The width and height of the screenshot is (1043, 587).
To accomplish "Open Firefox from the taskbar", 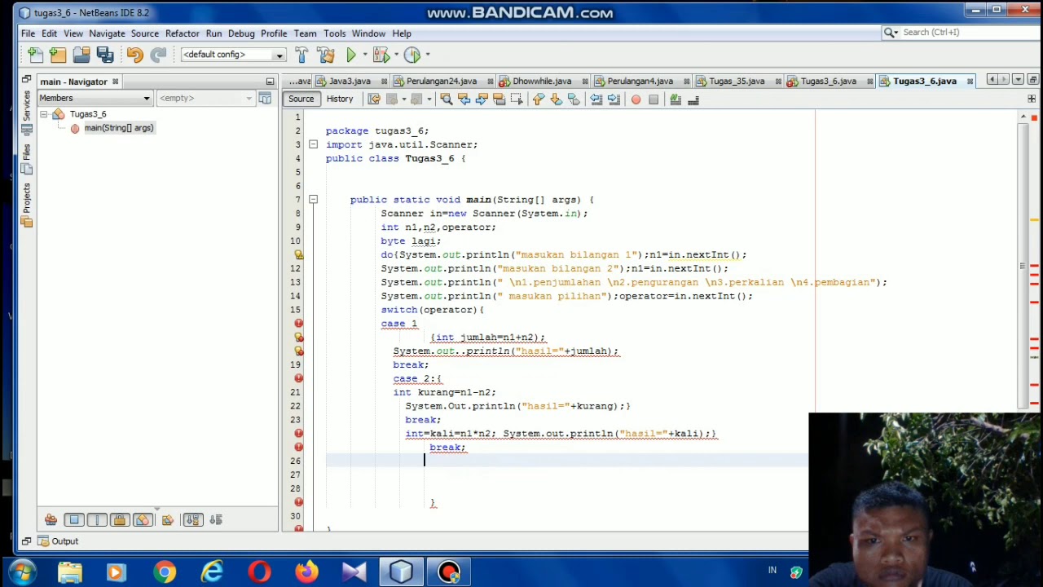I will tap(307, 572).
